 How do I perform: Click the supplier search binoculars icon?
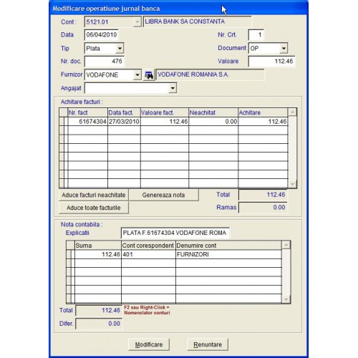[x=149, y=75]
